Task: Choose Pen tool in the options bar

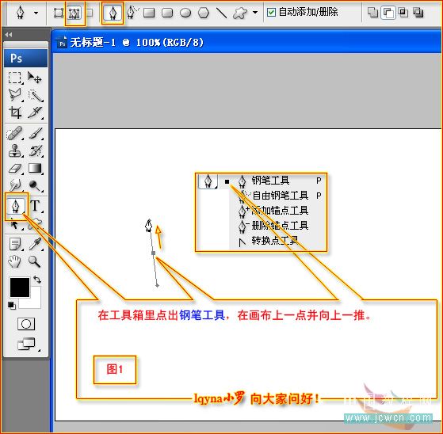Action: [113, 13]
